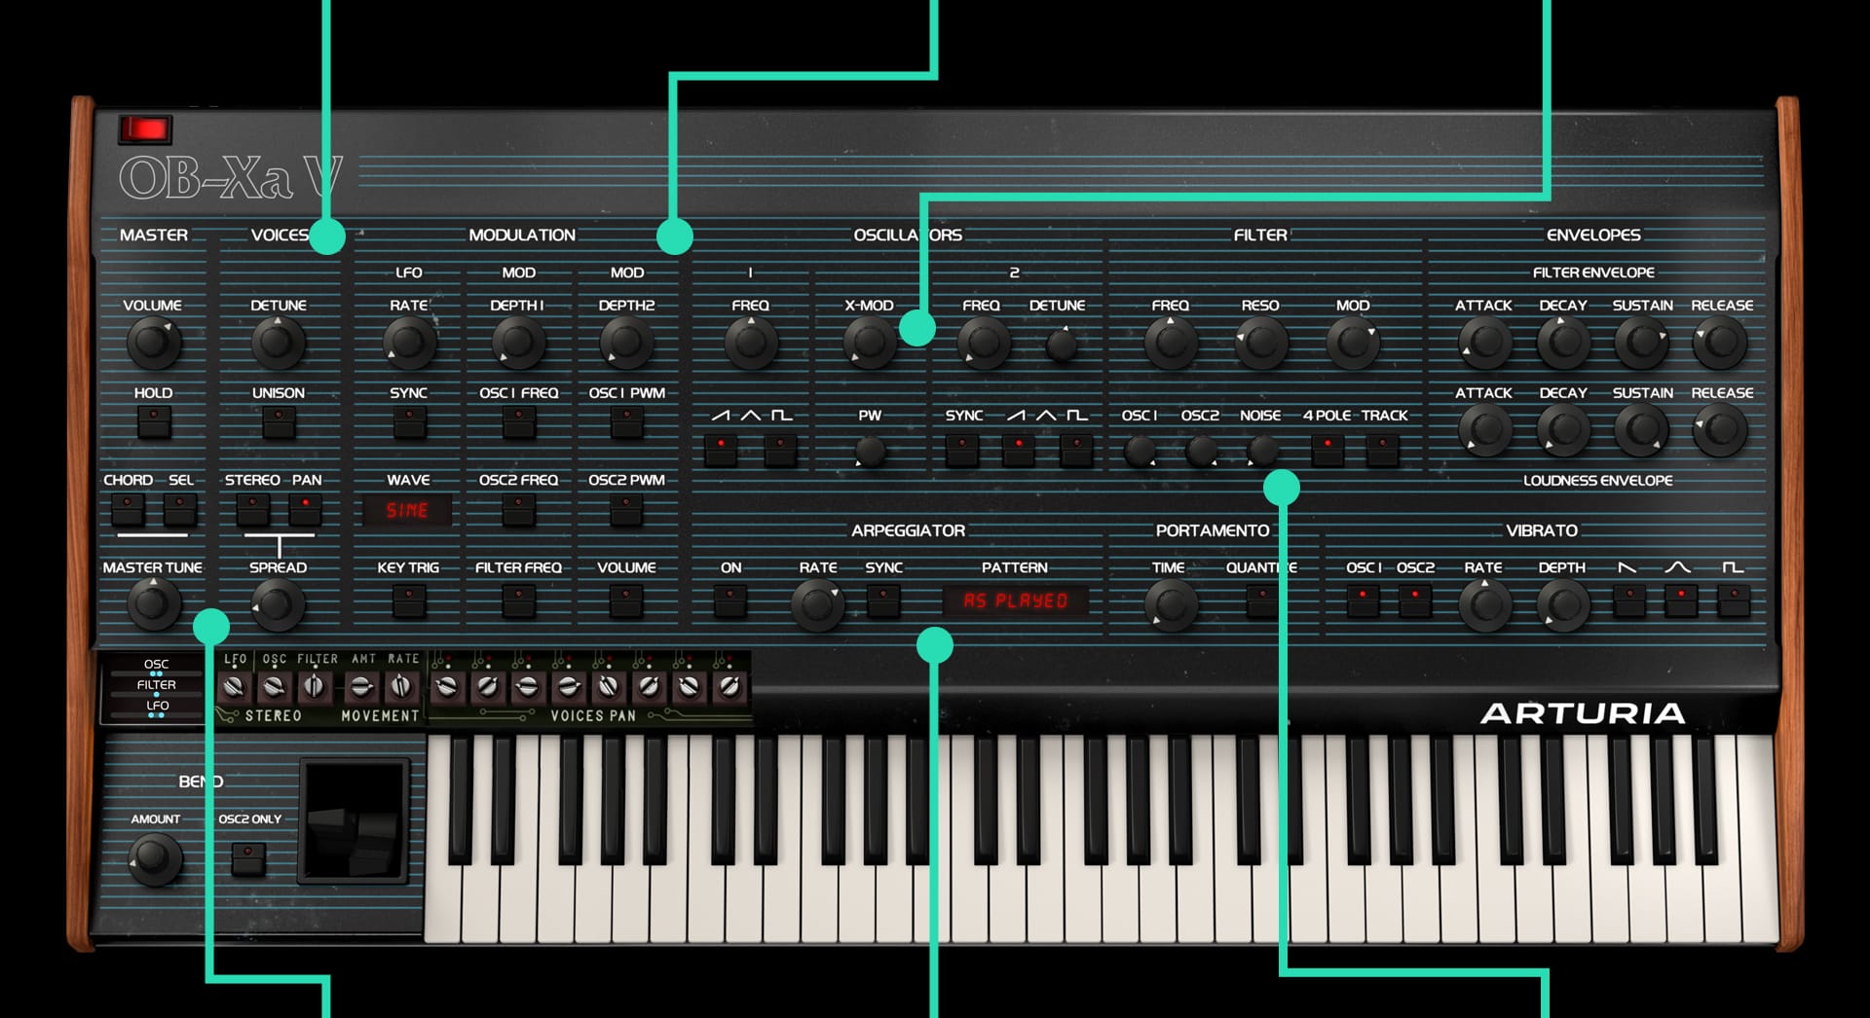This screenshot has width=1870, height=1018.
Task: Click the Stereo LFO trimmer knob
Action: click(234, 687)
